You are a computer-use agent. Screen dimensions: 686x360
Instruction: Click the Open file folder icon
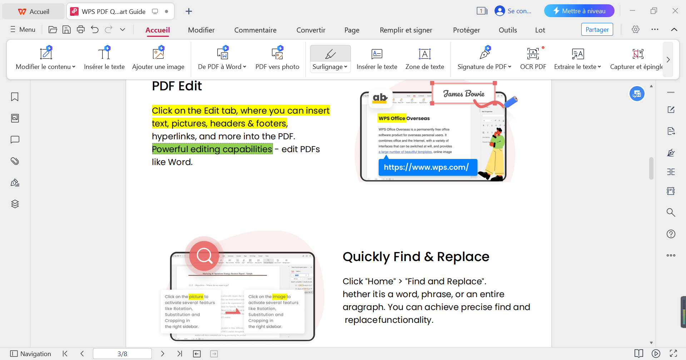(53, 30)
